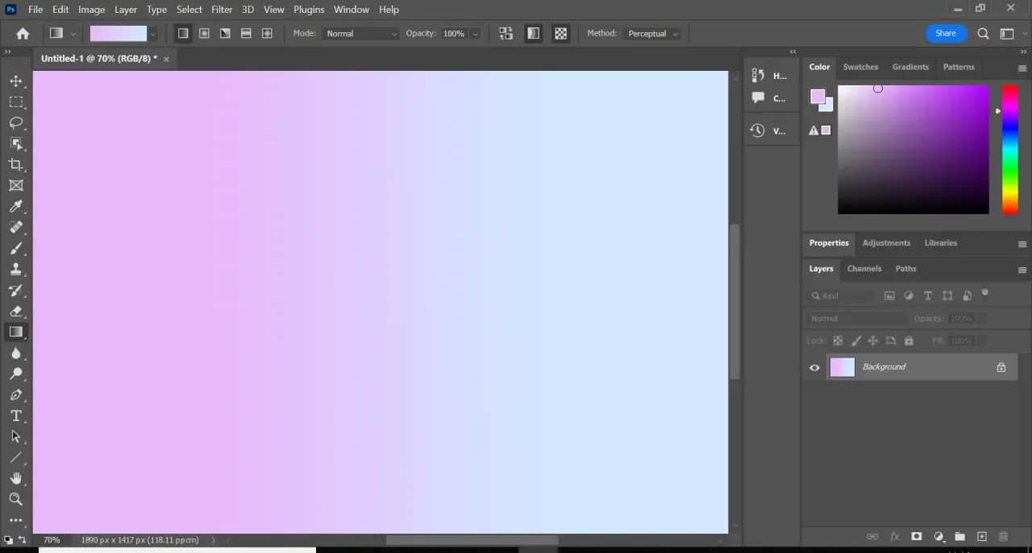Image resolution: width=1032 pixels, height=553 pixels.
Task: Open the History panel
Action: point(757,75)
